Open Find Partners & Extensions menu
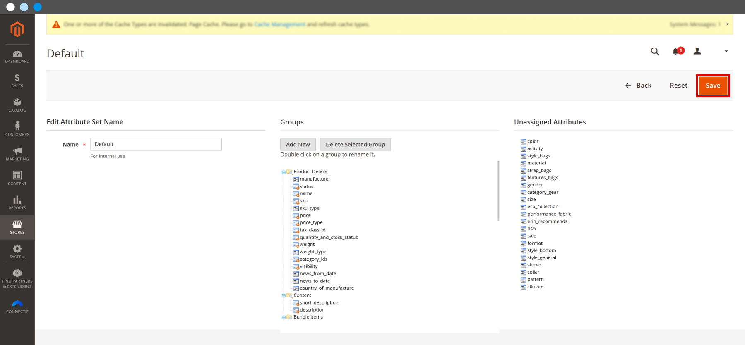745x345 pixels. [17, 278]
